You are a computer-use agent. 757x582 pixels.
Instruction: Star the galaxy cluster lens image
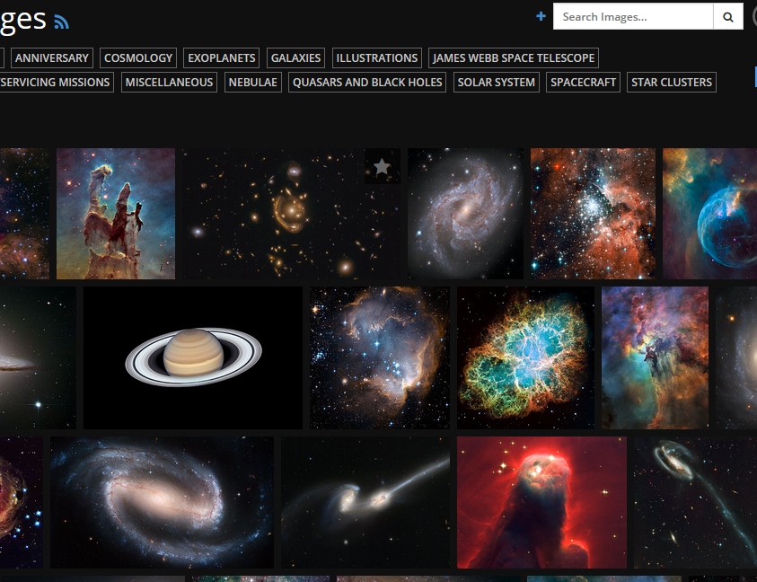click(x=382, y=166)
